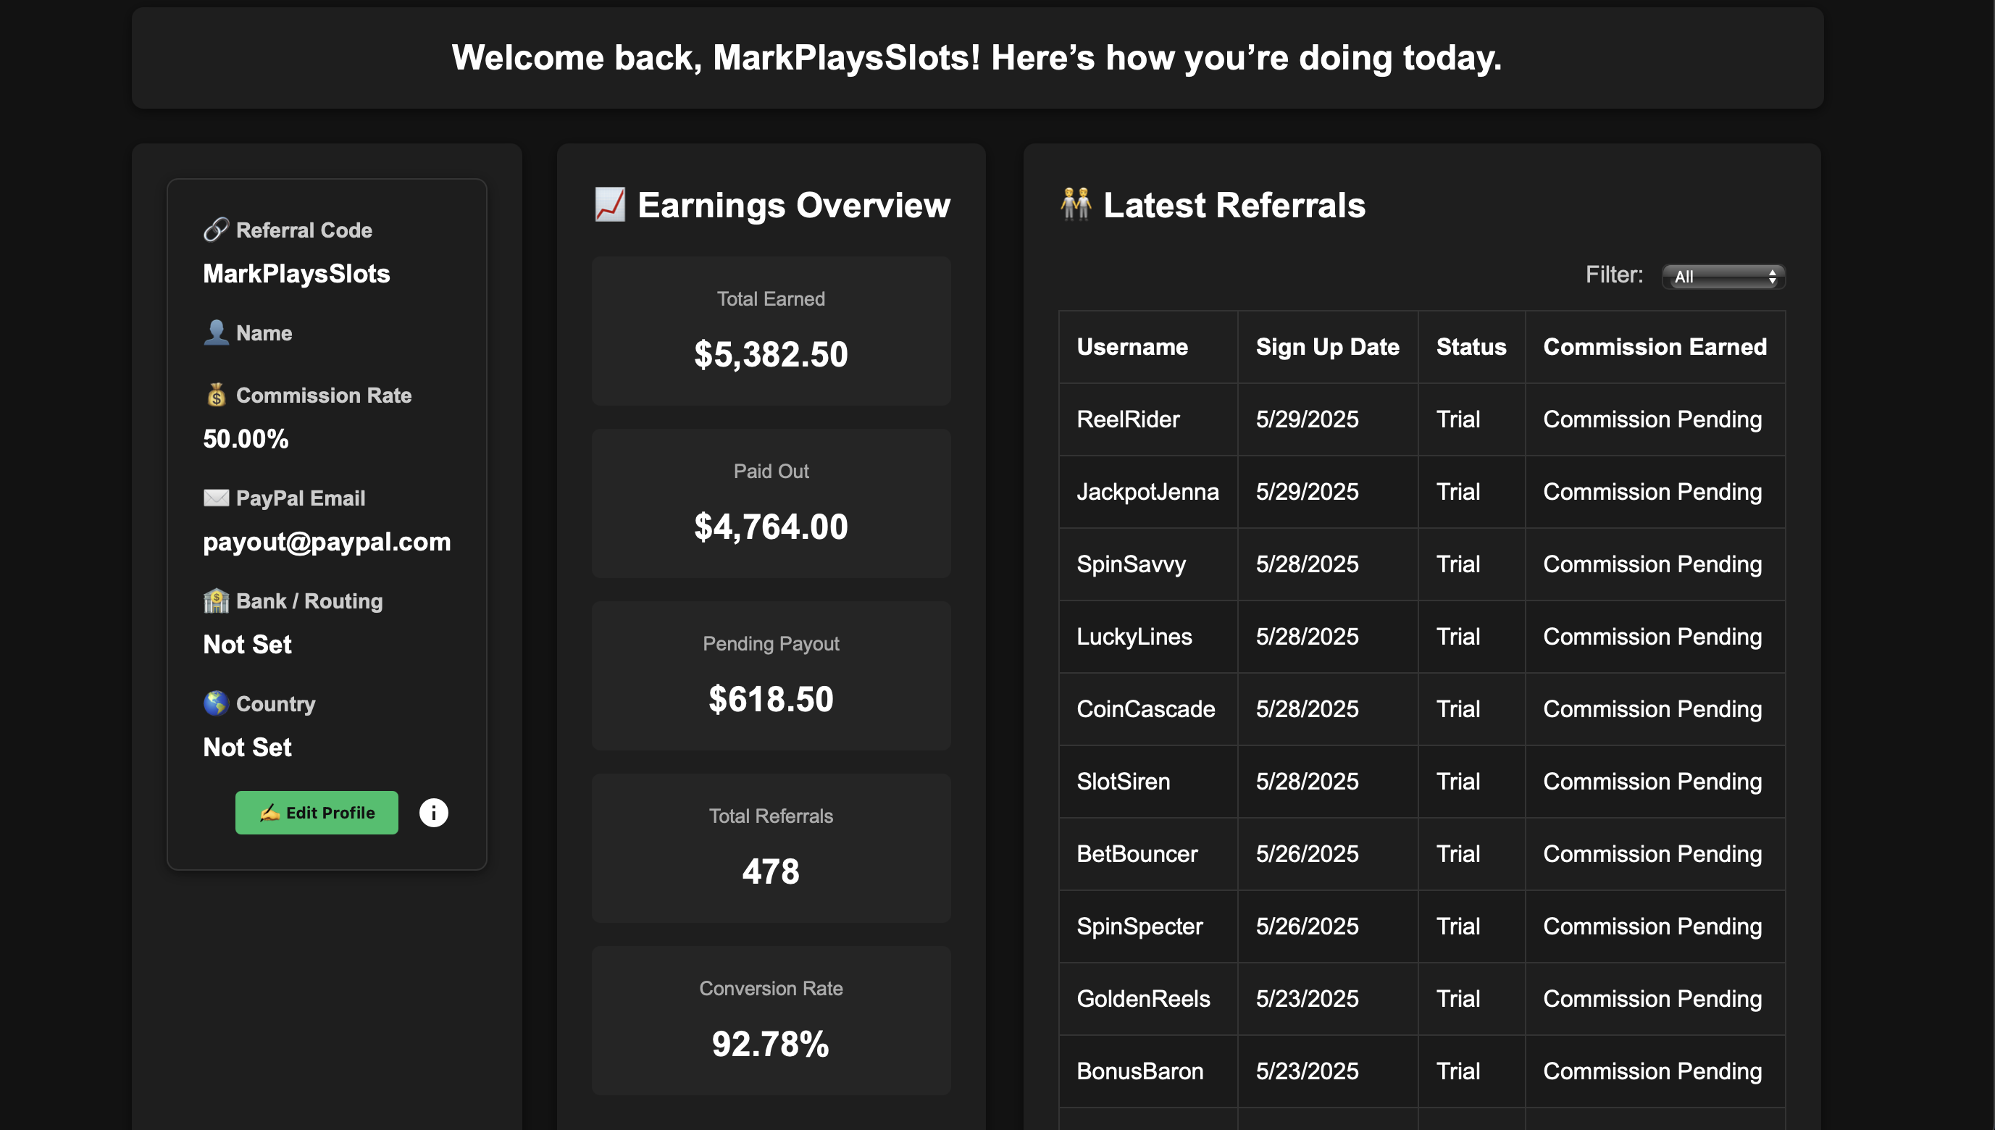Click the Edit Profile button
The width and height of the screenshot is (1995, 1130).
pyautogui.click(x=317, y=813)
